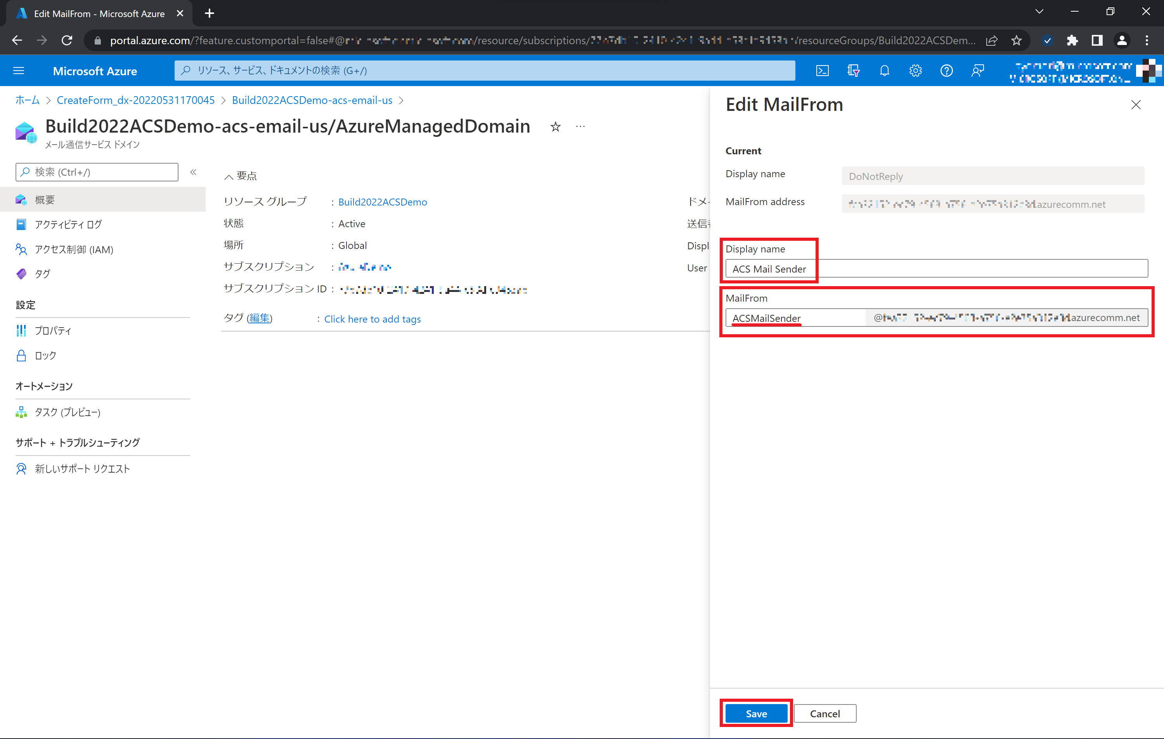
Task: Open タスク (プレビュー) in the sidebar
Action: click(67, 412)
